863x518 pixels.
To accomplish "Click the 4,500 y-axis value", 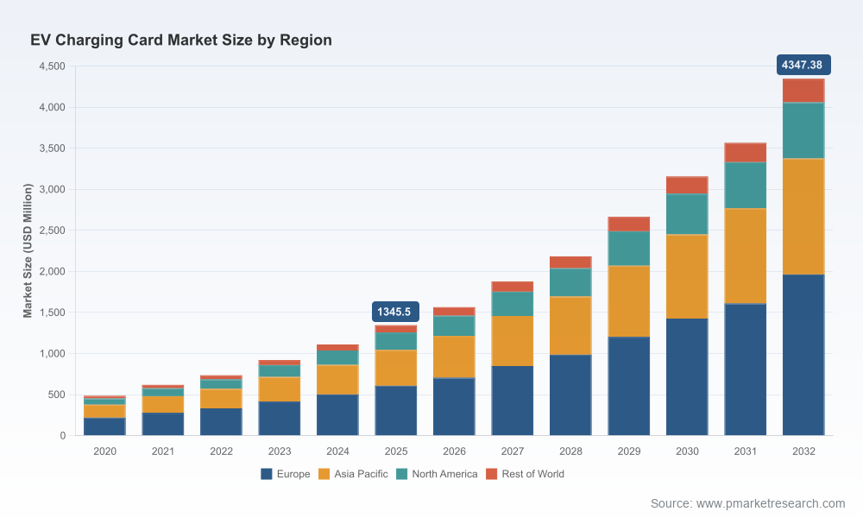I will (53, 66).
